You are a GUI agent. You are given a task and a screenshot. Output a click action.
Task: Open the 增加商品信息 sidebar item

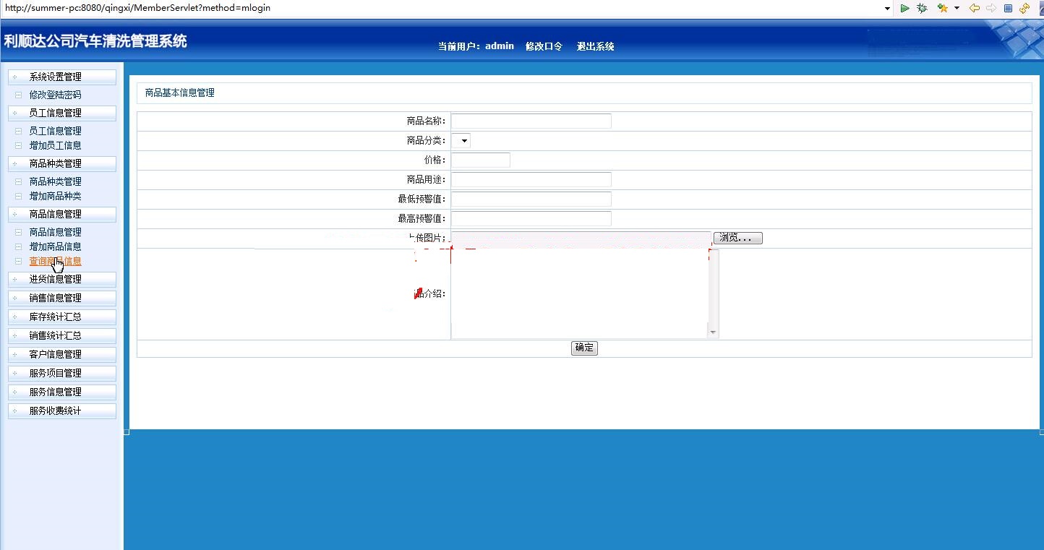point(55,246)
